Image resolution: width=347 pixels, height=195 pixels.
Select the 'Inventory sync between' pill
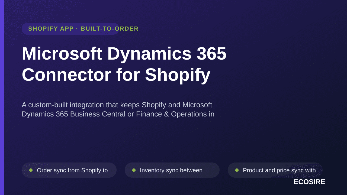(172, 170)
